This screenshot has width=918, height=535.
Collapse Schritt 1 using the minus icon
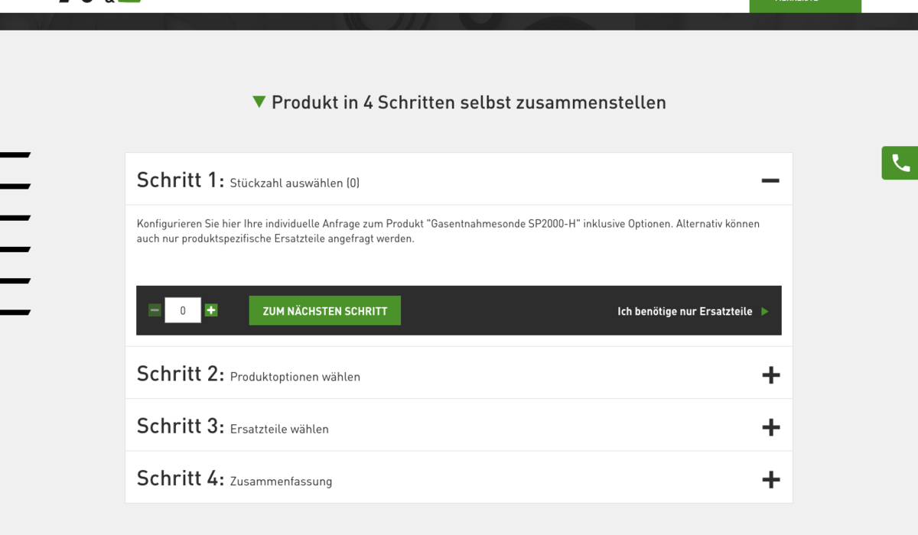770,180
